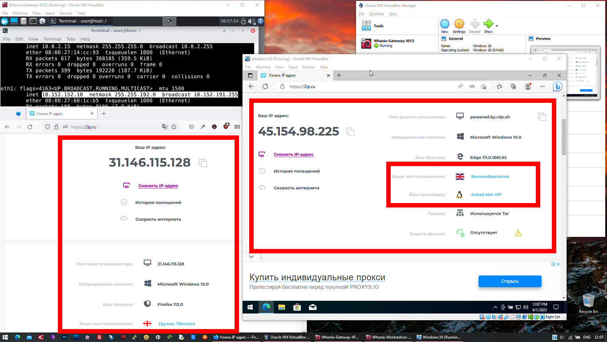Open the web browser globe icon in Whonix panel
Image resolution: width=607 pixels, height=342 pixels.
[42, 21]
